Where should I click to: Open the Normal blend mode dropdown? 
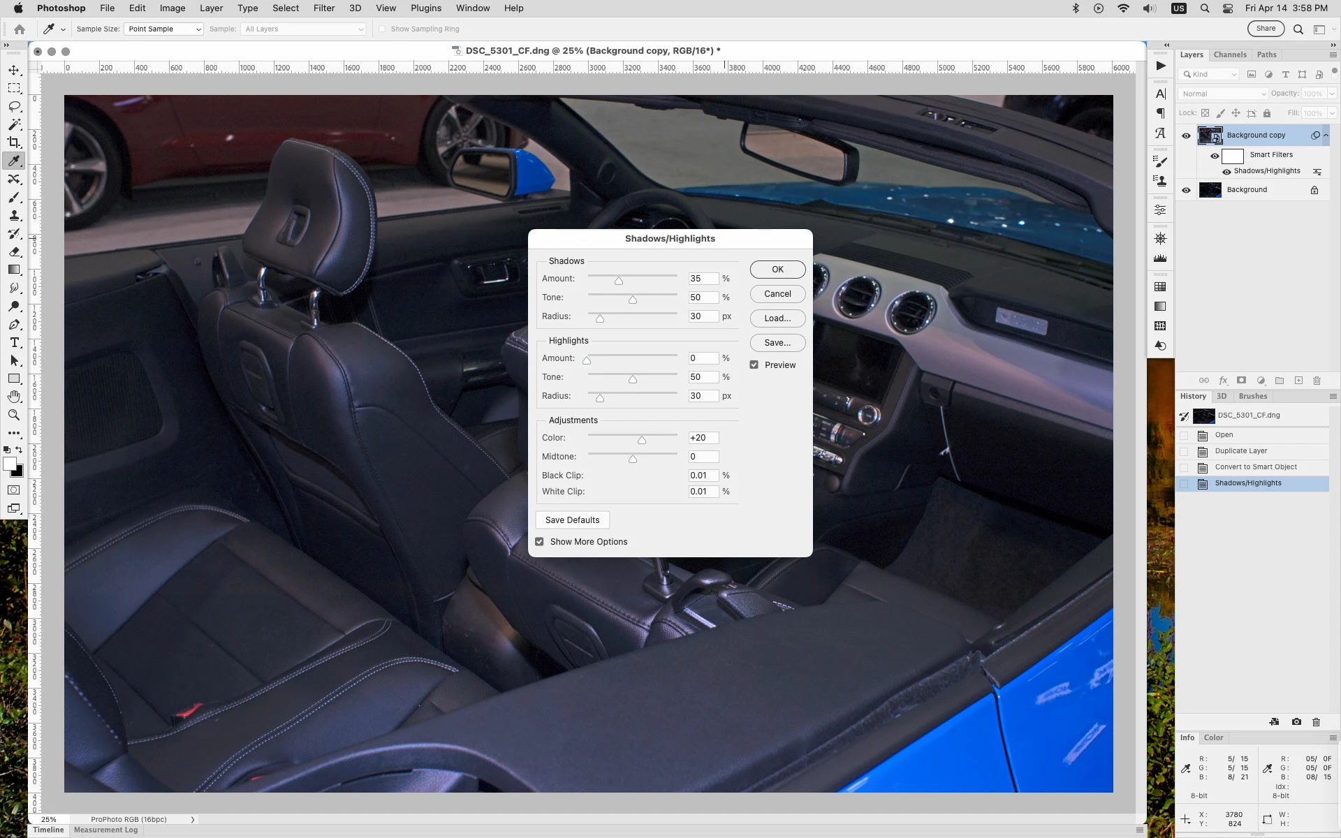pyautogui.click(x=1222, y=94)
